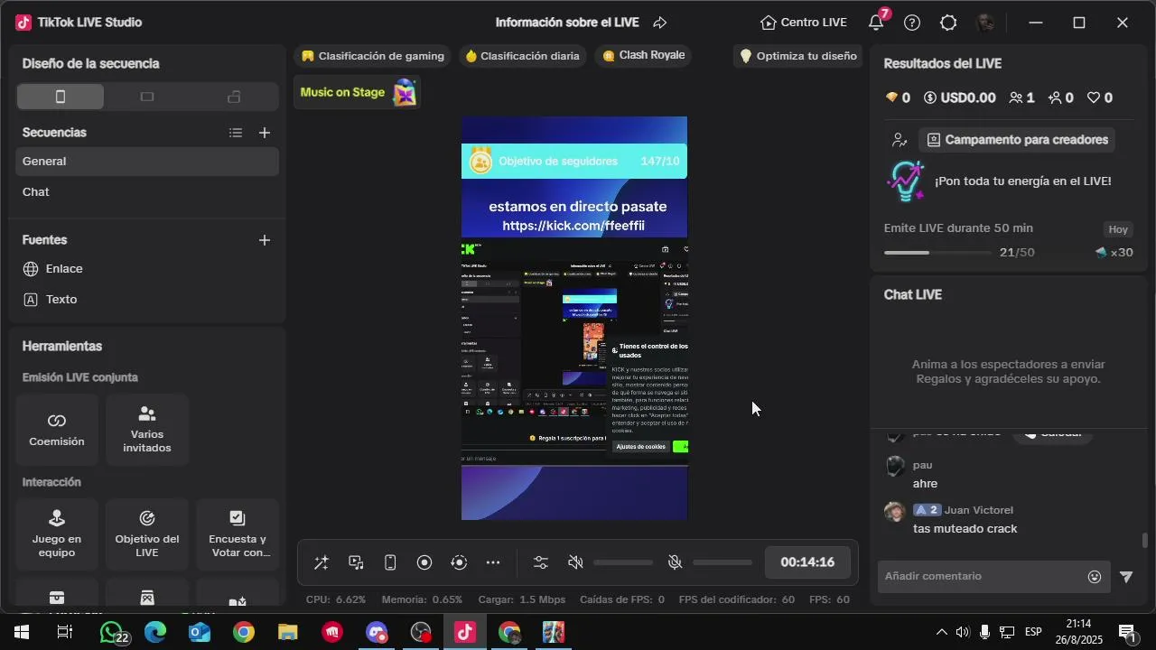Click Juan Victorel's chat avatar
This screenshot has height=650, width=1156.
click(x=895, y=512)
